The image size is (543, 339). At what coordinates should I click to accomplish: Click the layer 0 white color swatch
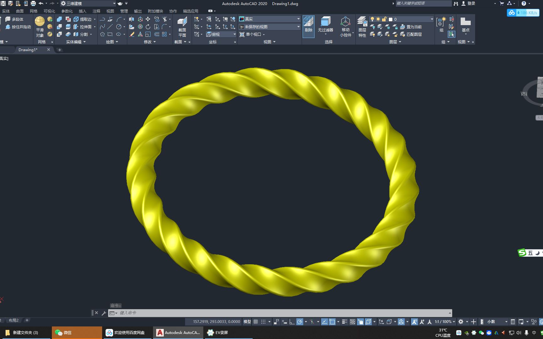click(391, 19)
